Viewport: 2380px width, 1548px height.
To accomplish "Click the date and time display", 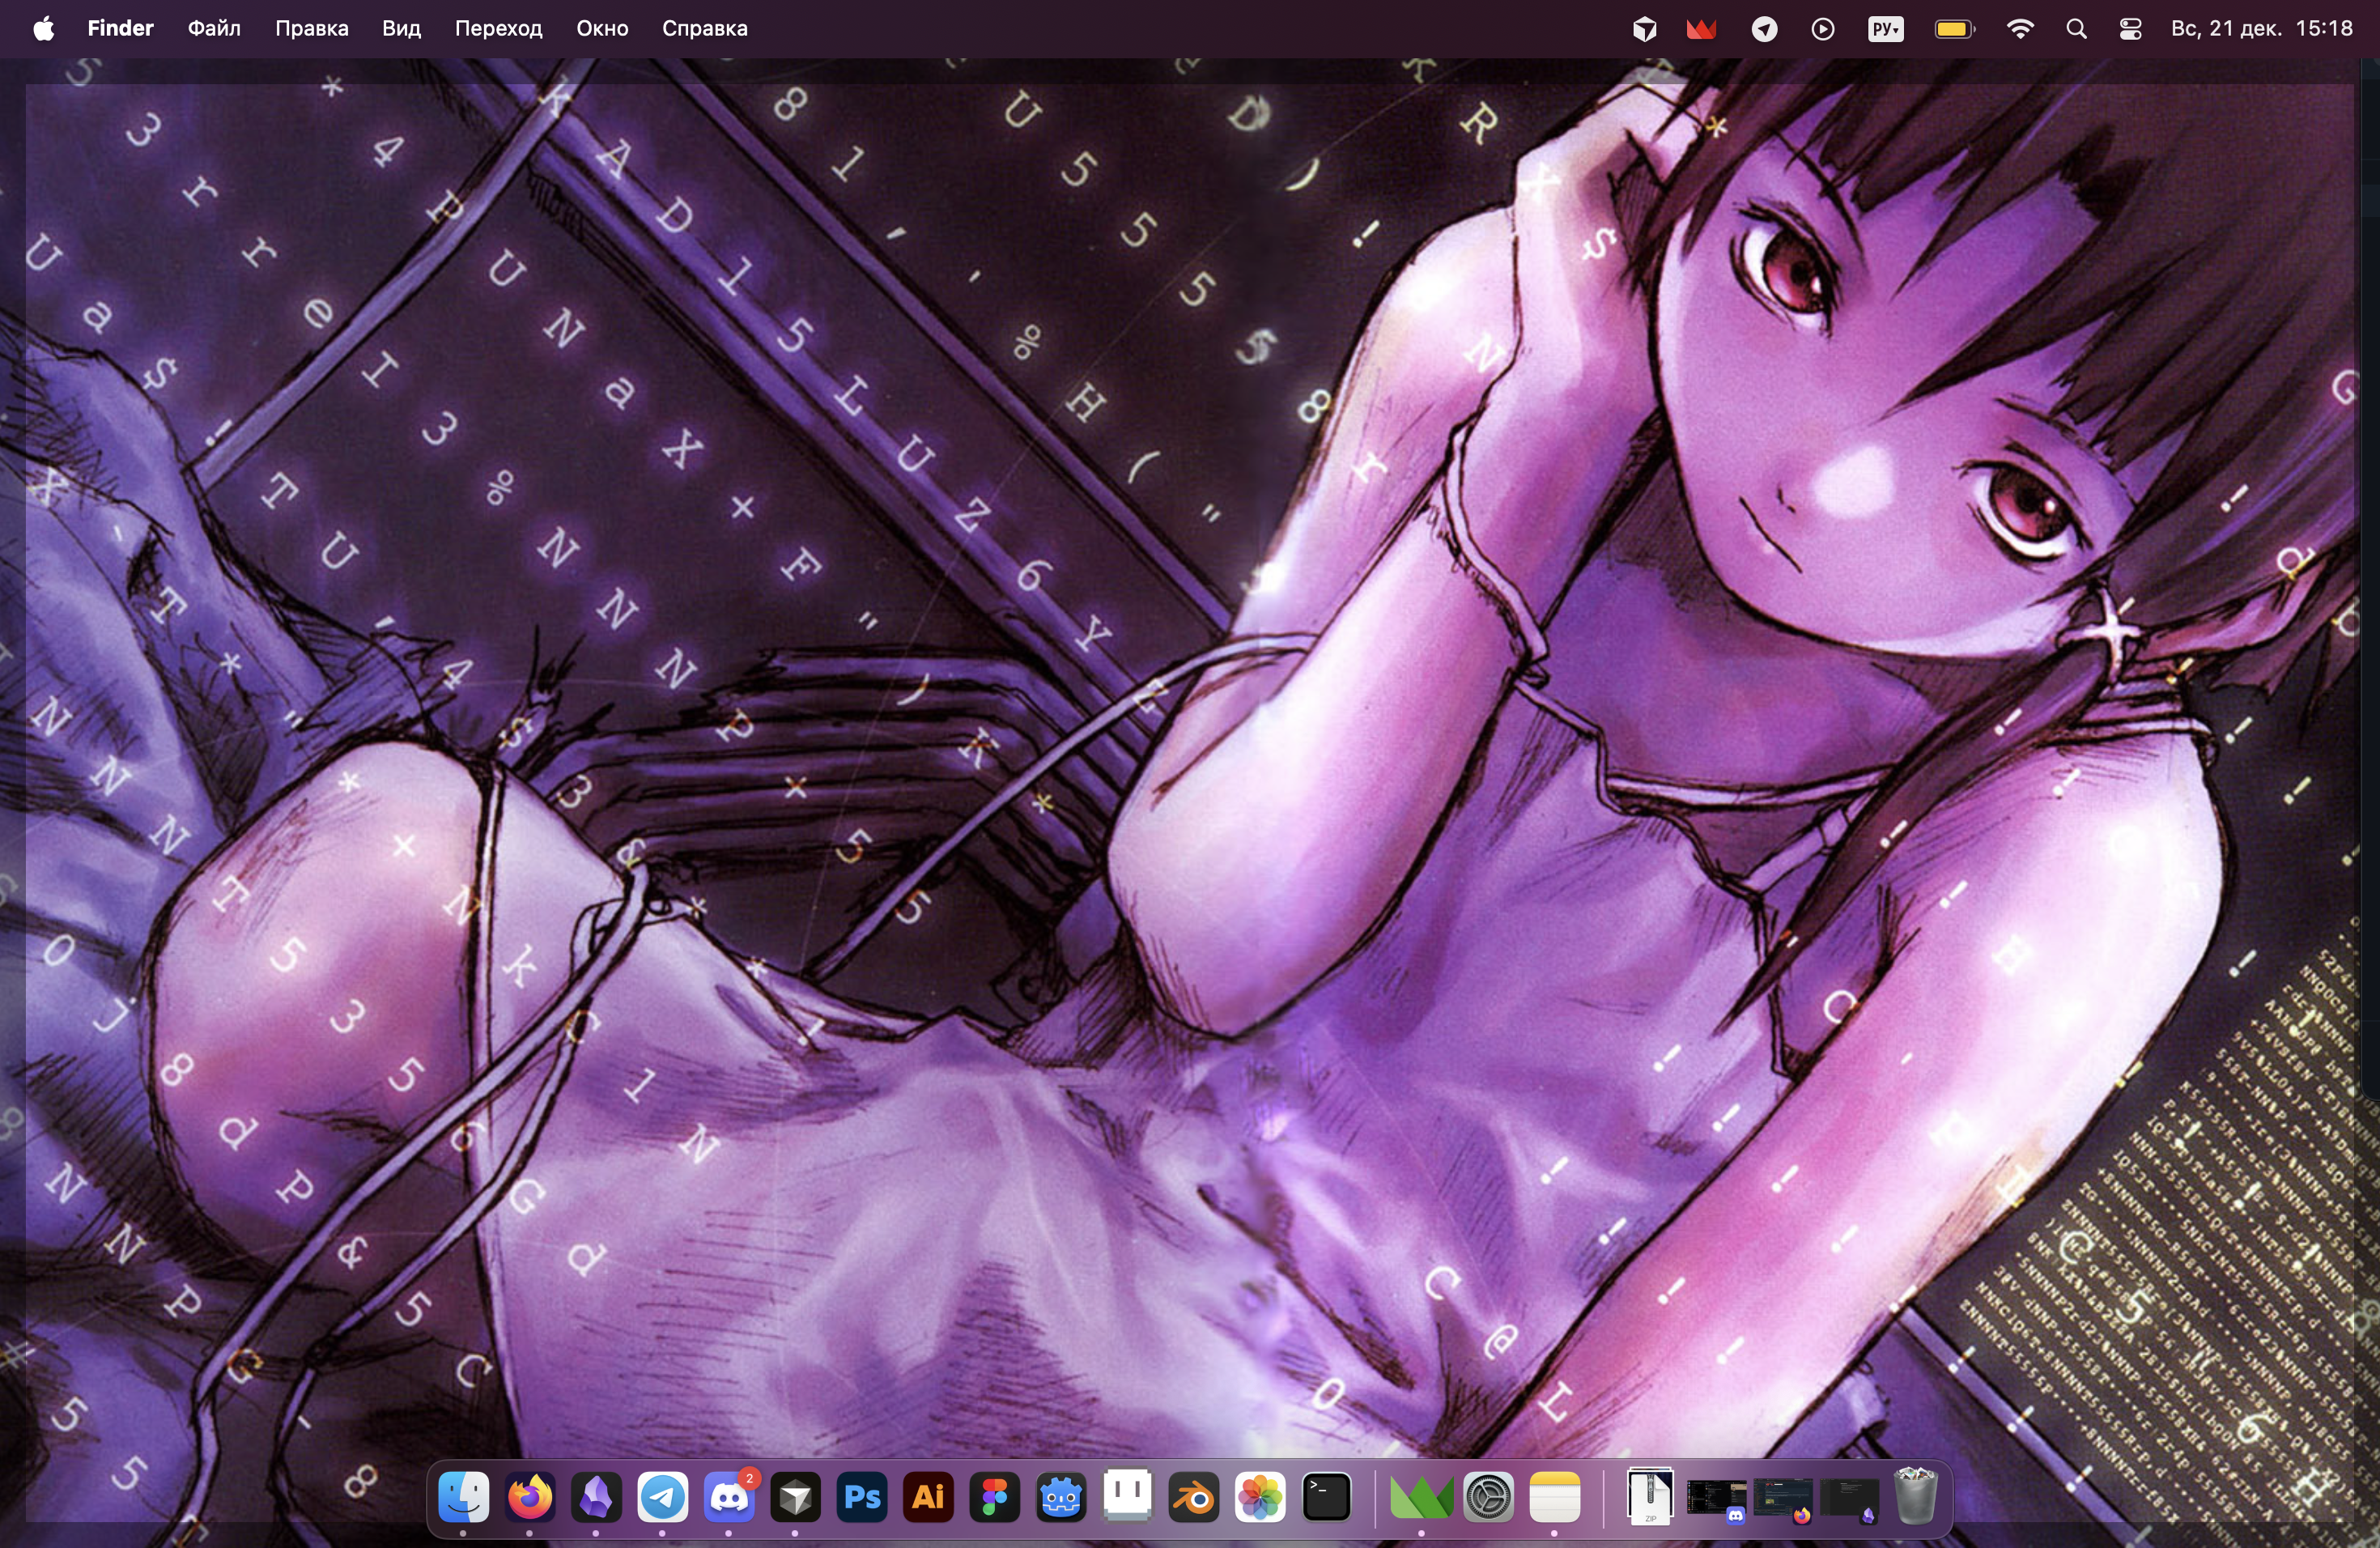I will (2261, 29).
